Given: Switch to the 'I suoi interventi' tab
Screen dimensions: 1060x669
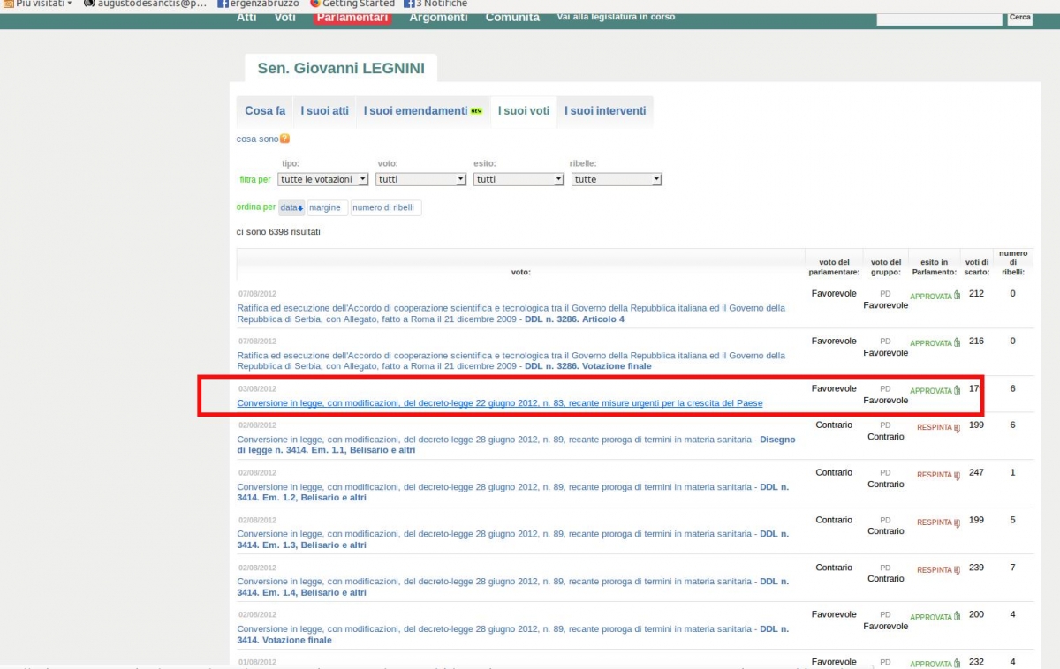Looking at the screenshot, I should (x=605, y=111).
